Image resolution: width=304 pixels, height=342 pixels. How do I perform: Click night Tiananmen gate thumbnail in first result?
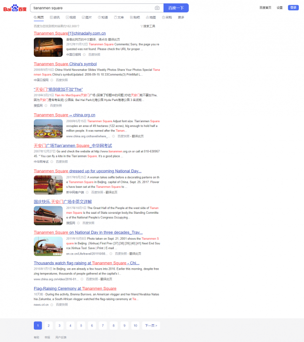click(x=48, y=47)
